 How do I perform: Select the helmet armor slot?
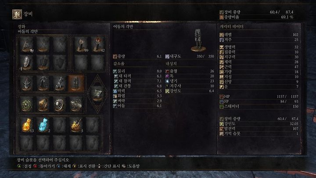pos(27,84)
